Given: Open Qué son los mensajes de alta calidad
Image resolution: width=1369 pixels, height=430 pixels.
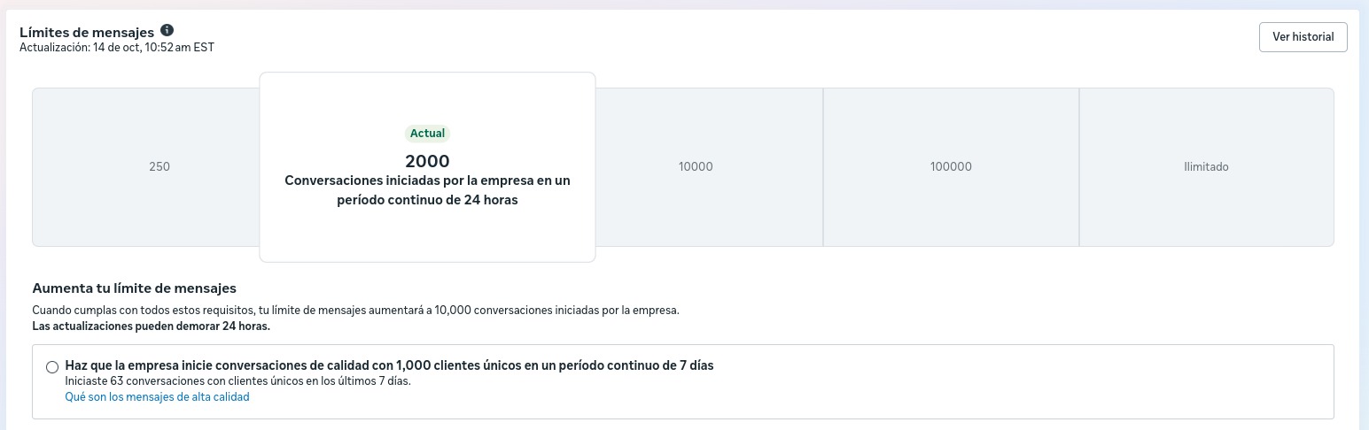Looking at the screenshot, I should pyautogui.click(x=157, y=397).
